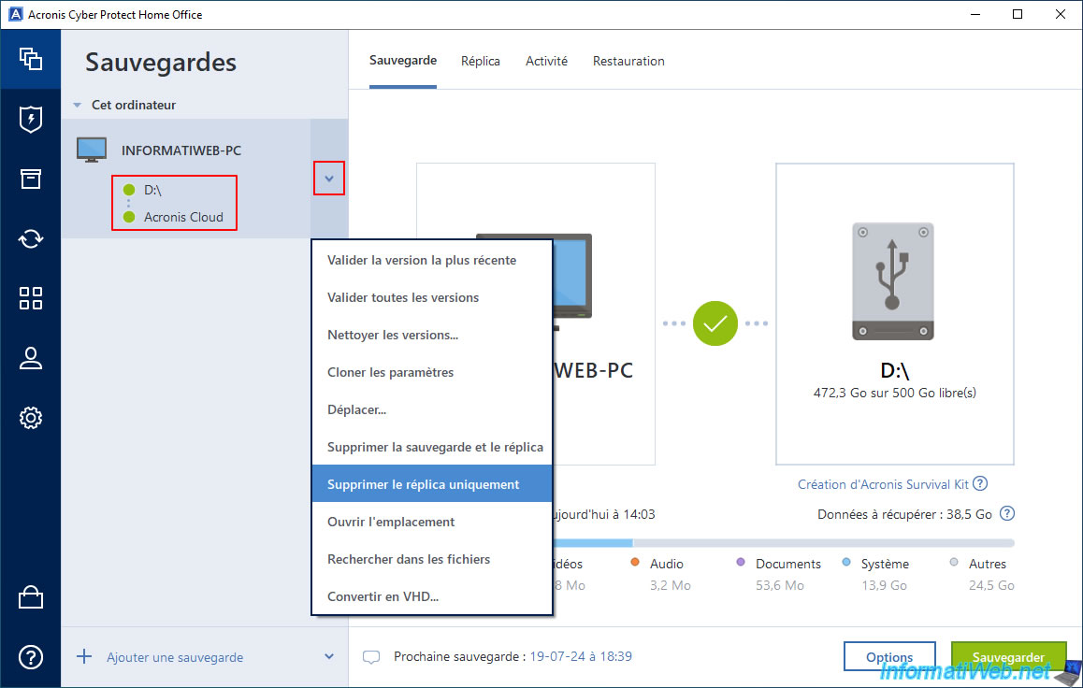Screen dimensions: 1083x688
Task: Click the Audio 3,2 Mo value
Action: pos(670,585)
